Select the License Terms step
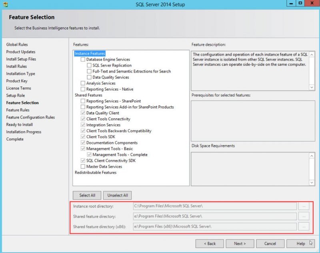 (18, 88)
